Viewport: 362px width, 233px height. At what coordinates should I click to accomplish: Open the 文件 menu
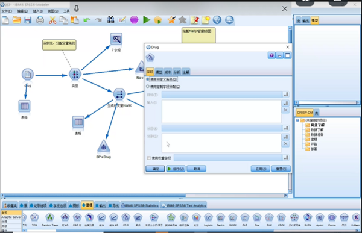tap(7, 11)
